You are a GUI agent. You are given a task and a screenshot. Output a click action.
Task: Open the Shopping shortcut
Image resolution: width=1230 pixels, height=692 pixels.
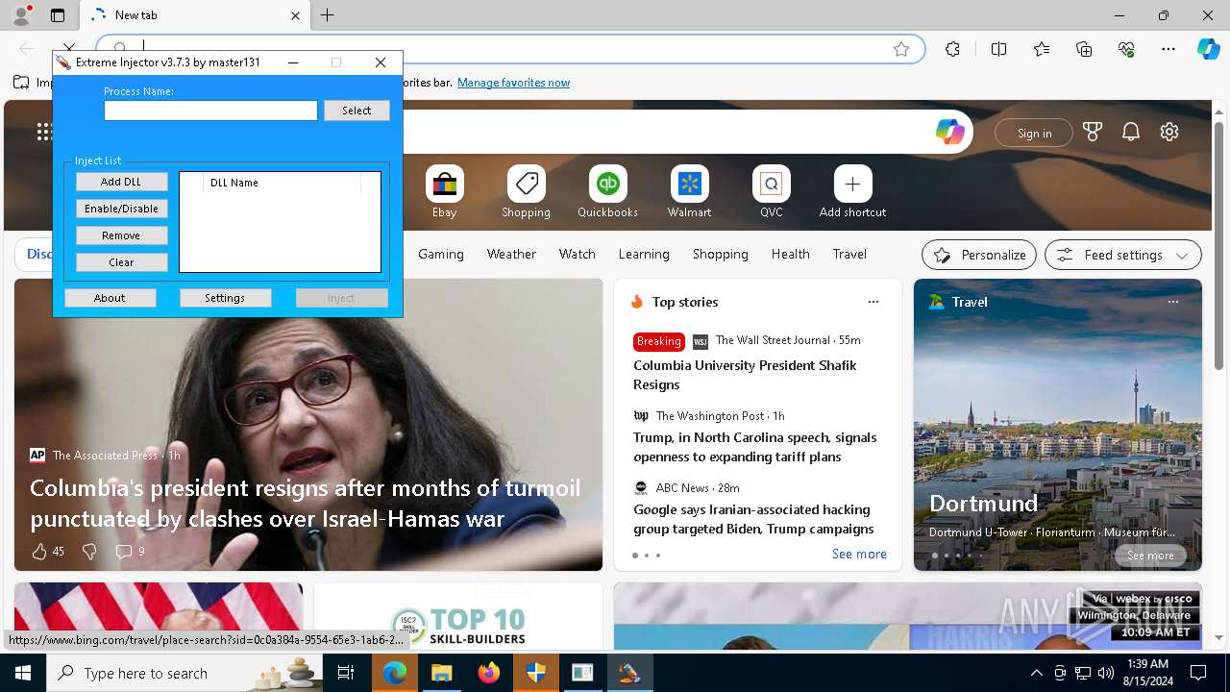tap(526, 192)
